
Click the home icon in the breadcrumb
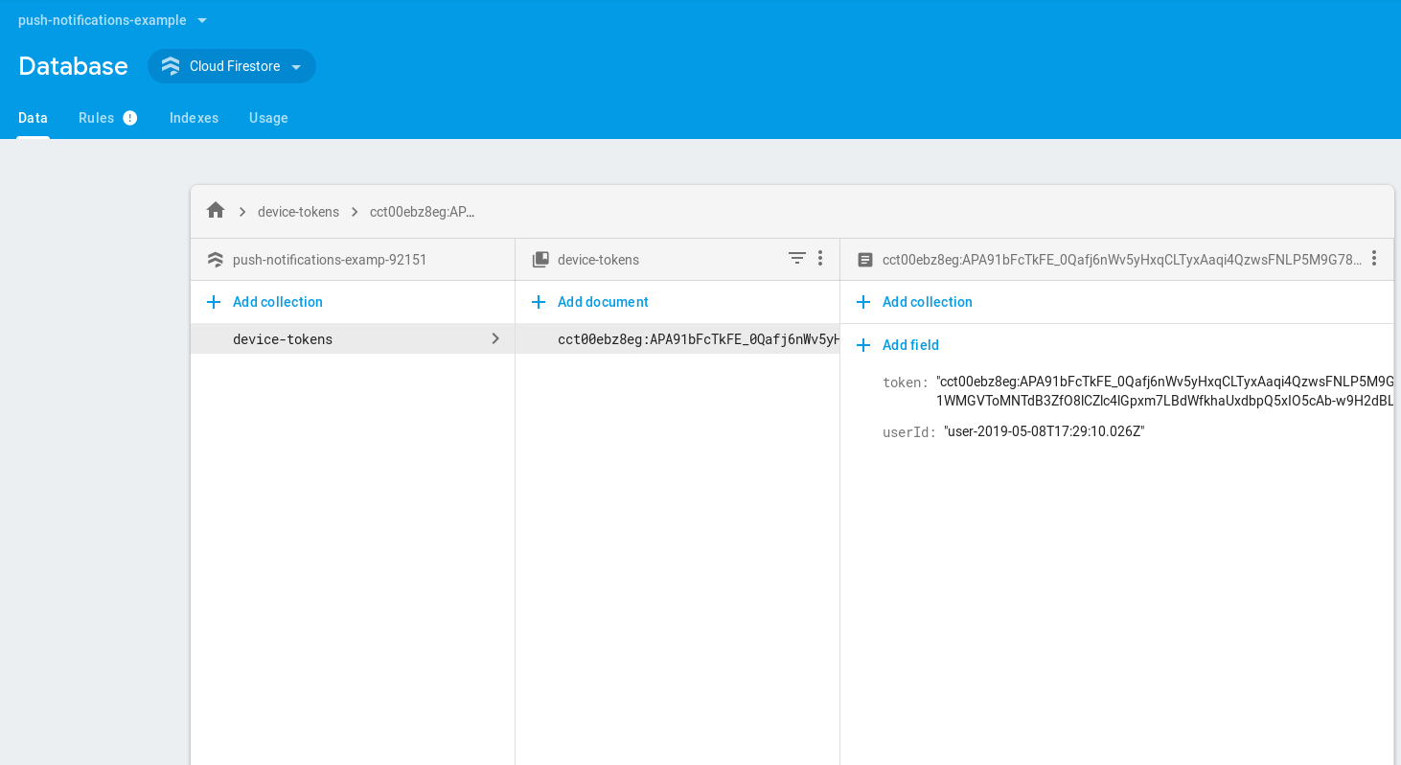point(216,211)
